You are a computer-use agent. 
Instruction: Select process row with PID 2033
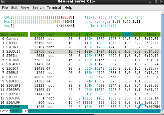click(95, 56)
